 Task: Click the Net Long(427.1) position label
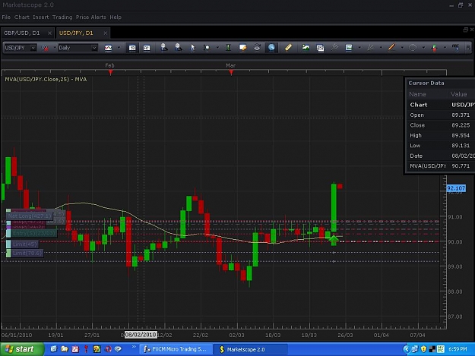(x=30, y=216)
